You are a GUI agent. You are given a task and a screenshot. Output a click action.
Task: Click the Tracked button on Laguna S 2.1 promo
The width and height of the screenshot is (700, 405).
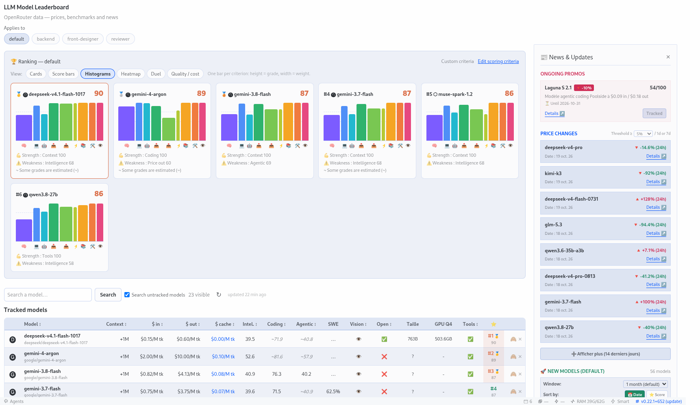tap(654, 113)
